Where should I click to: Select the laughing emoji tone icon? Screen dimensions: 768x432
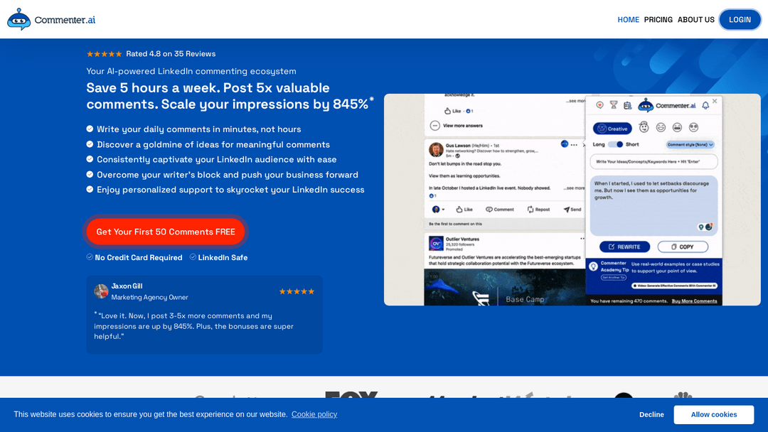pyautogui.click(x=677, y=127)
